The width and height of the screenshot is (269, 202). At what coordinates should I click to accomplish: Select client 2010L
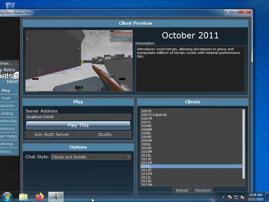coord(191,155)
